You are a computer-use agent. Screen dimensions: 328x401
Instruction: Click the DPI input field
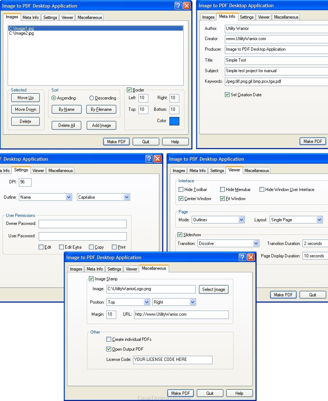coord(25,182)
